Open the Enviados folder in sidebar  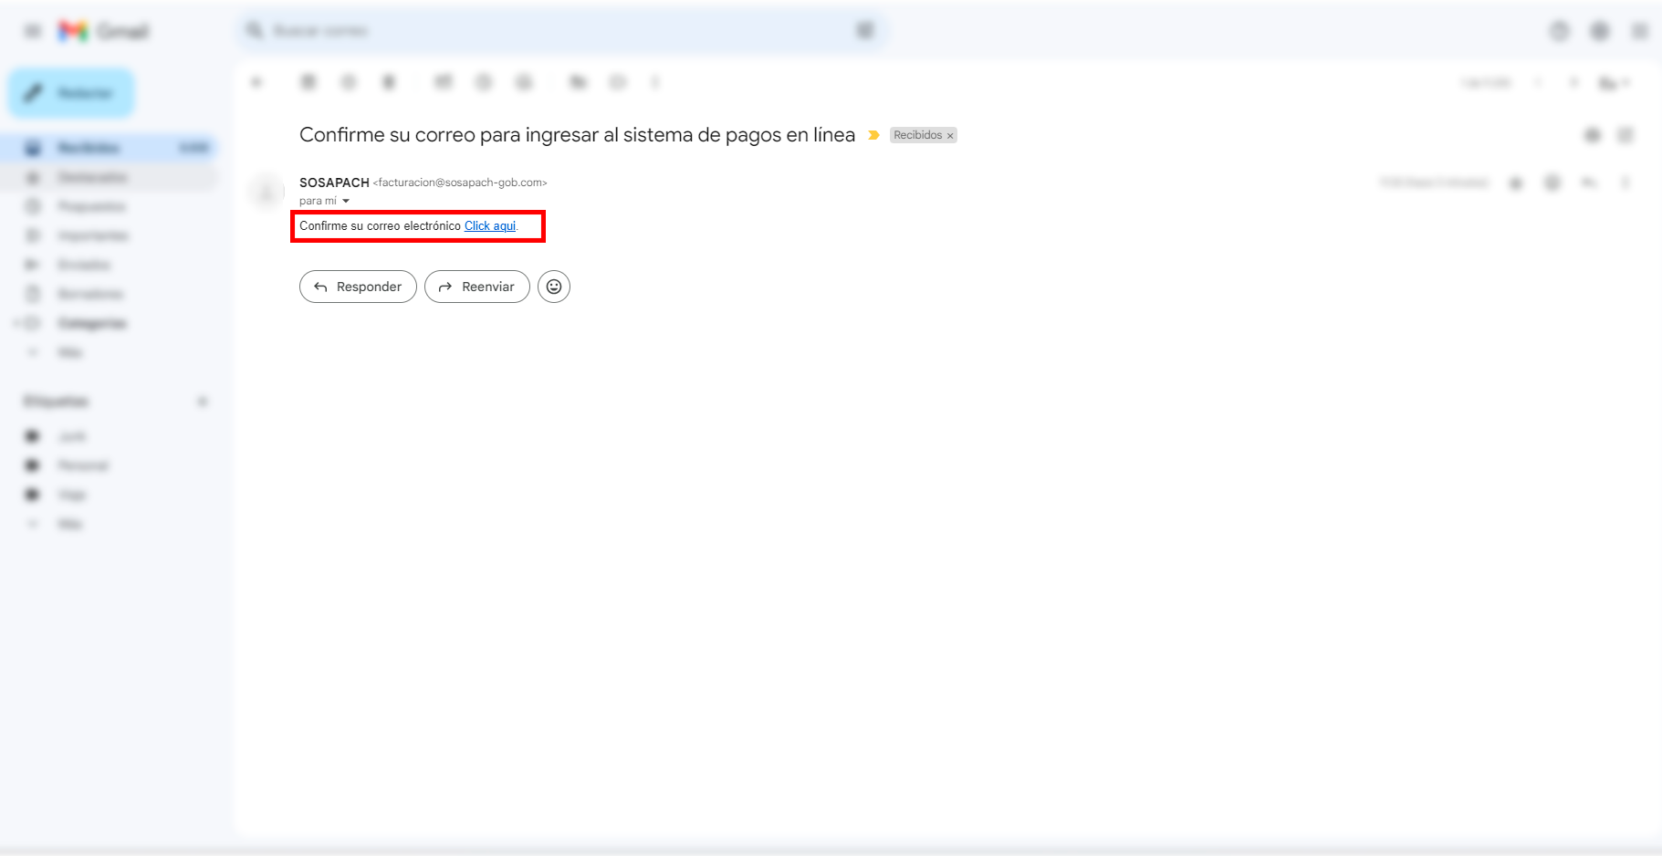(x=84, y=265)
